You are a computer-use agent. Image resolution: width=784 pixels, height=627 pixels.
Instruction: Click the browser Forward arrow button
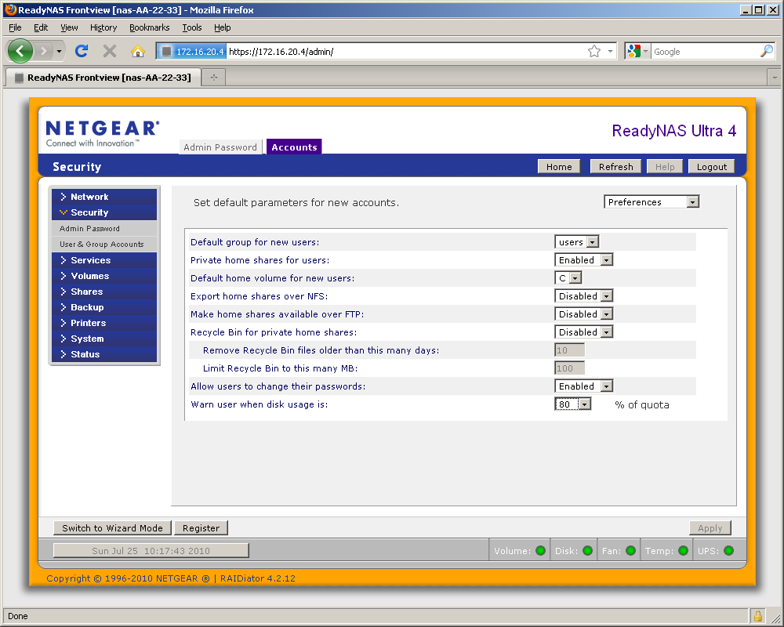tap(44, 50)
